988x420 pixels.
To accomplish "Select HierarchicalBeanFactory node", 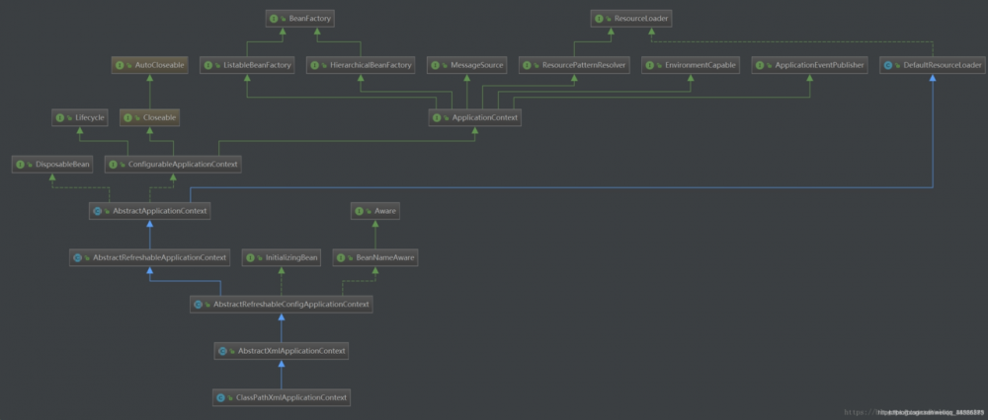I will click(x=361, y=65).
